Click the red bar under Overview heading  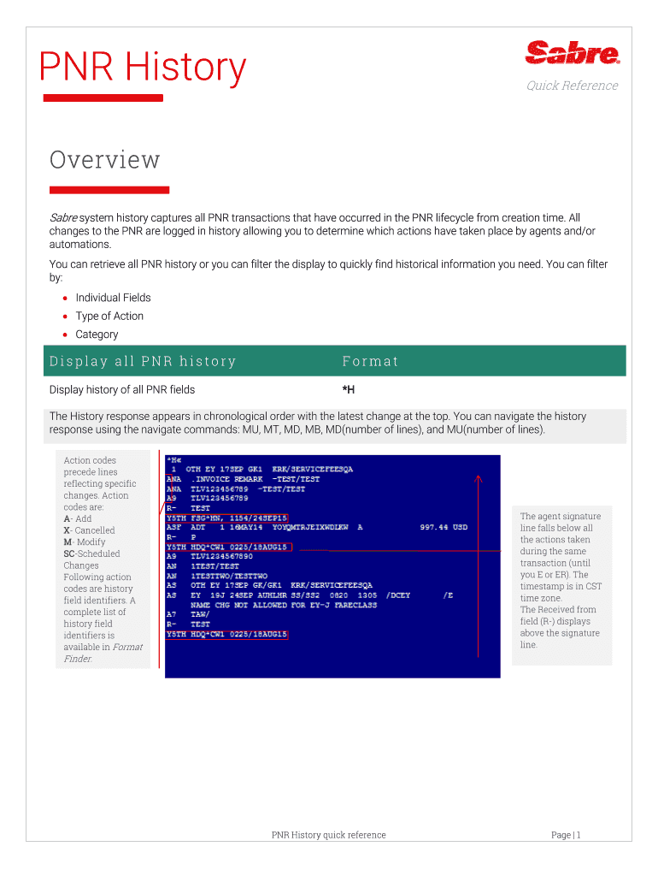pos(109,190)
